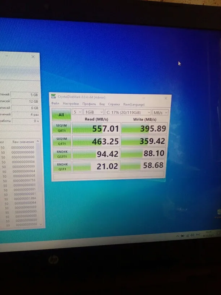Click the Read (MB/s) column header
The height and width of the screenshot is (295, 221).
[96, 119]
